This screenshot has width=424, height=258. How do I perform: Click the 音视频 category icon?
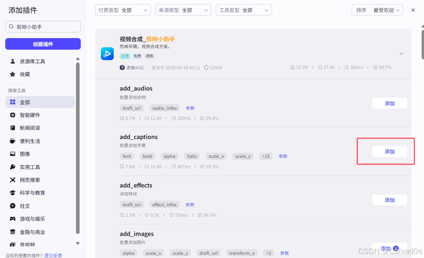coord(12,244)
